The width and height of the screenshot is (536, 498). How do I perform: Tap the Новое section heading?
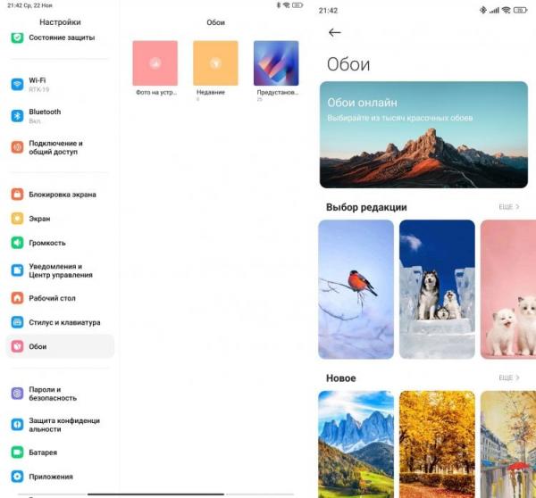coord(341,378)
